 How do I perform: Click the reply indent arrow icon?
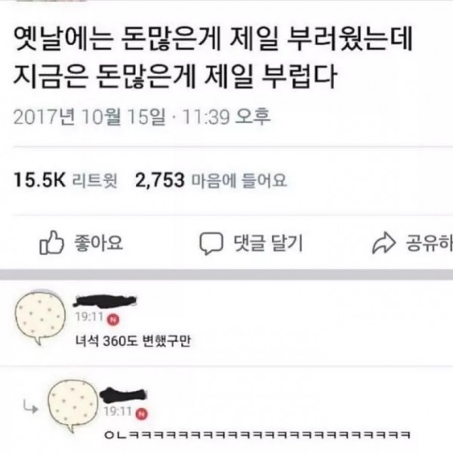31,407
